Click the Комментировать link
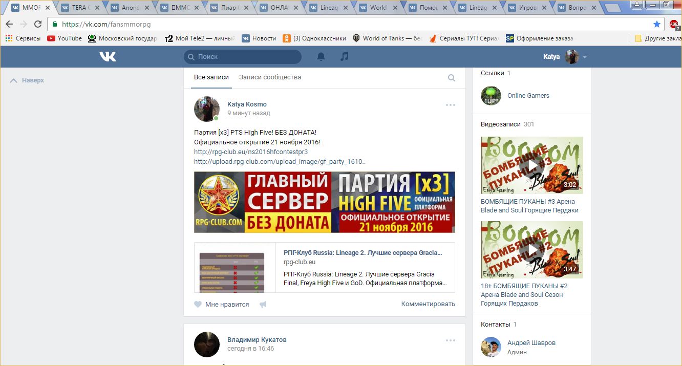 click(x=428, y=304)
